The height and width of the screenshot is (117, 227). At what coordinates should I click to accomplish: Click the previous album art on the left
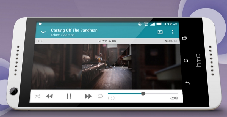(56, 67)
